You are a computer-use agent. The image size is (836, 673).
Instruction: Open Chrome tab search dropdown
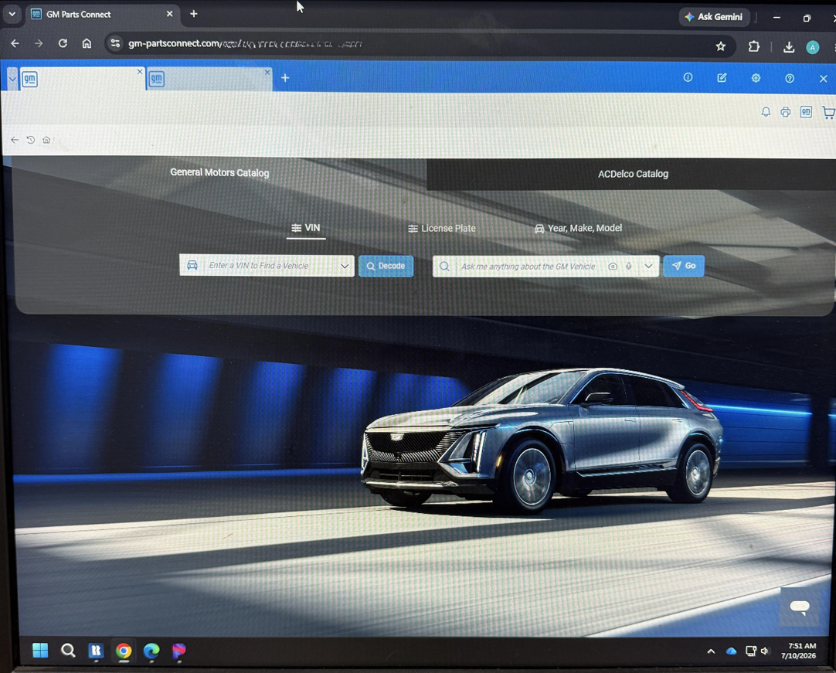[x=12, y=14]
